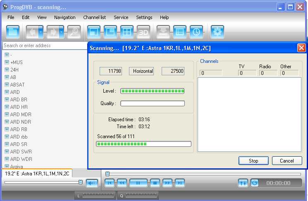
Task: Switch to the second window layout icon
Action: click(110, 31)
